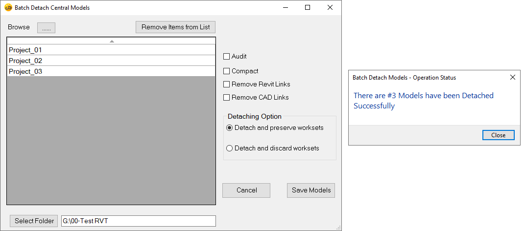The image size is (525, 231).
Task: Click the Browse ellipsis button
Action: coord(46,28)
